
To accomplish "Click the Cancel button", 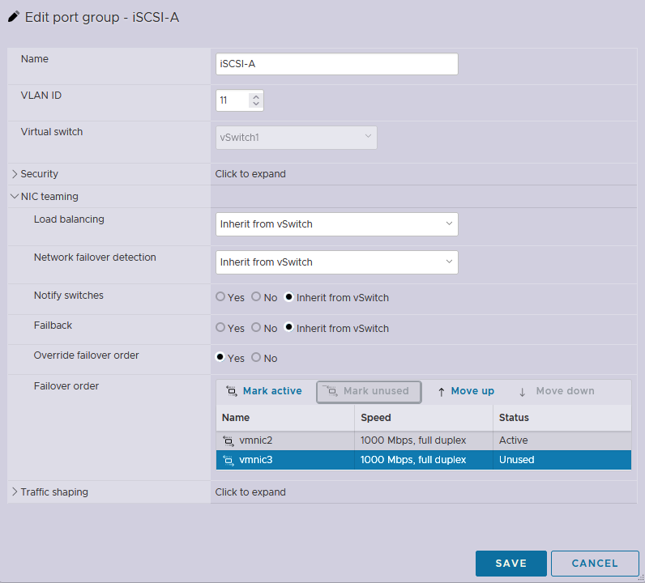I will click(x=594, y=564).
